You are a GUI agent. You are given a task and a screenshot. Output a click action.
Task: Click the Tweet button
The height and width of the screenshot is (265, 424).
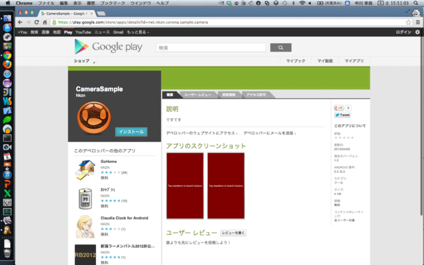coord(343,115)
